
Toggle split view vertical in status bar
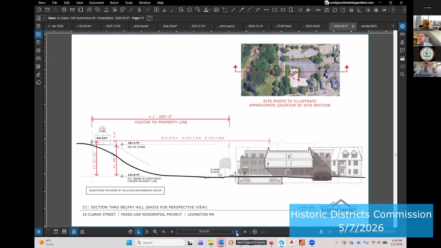56,232
